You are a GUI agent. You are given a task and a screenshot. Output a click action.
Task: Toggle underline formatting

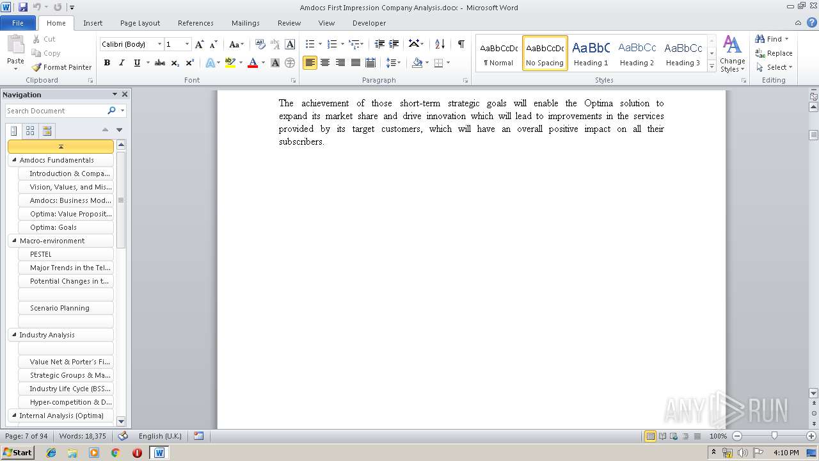pyautogui.click(x=136, y=63)
